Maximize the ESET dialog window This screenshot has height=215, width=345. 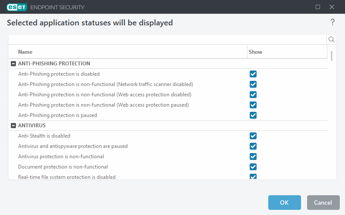tap(318, 7)
